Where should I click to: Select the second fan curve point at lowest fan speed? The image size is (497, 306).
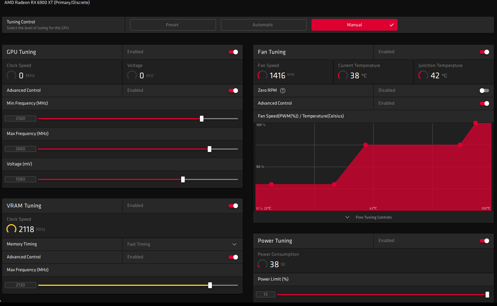[334, 184]
